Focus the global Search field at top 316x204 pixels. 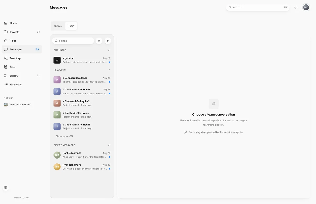click(258, 7)
